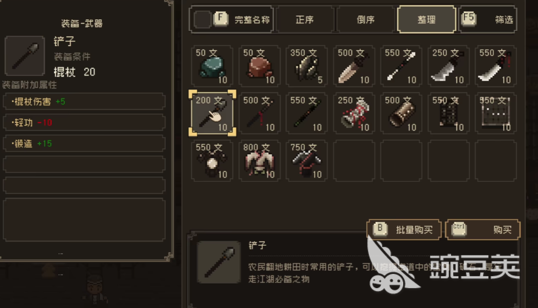Click the 购买 buy button

tap(483, 230)
